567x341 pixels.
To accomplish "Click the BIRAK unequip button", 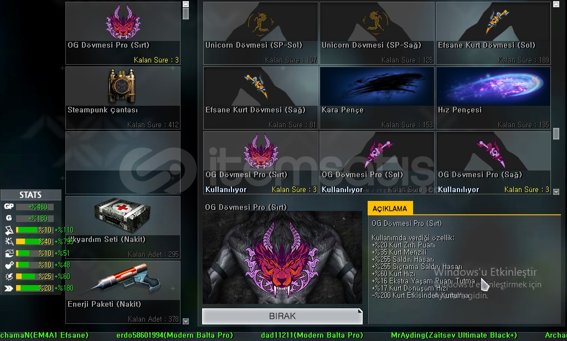I will (282, 316).
